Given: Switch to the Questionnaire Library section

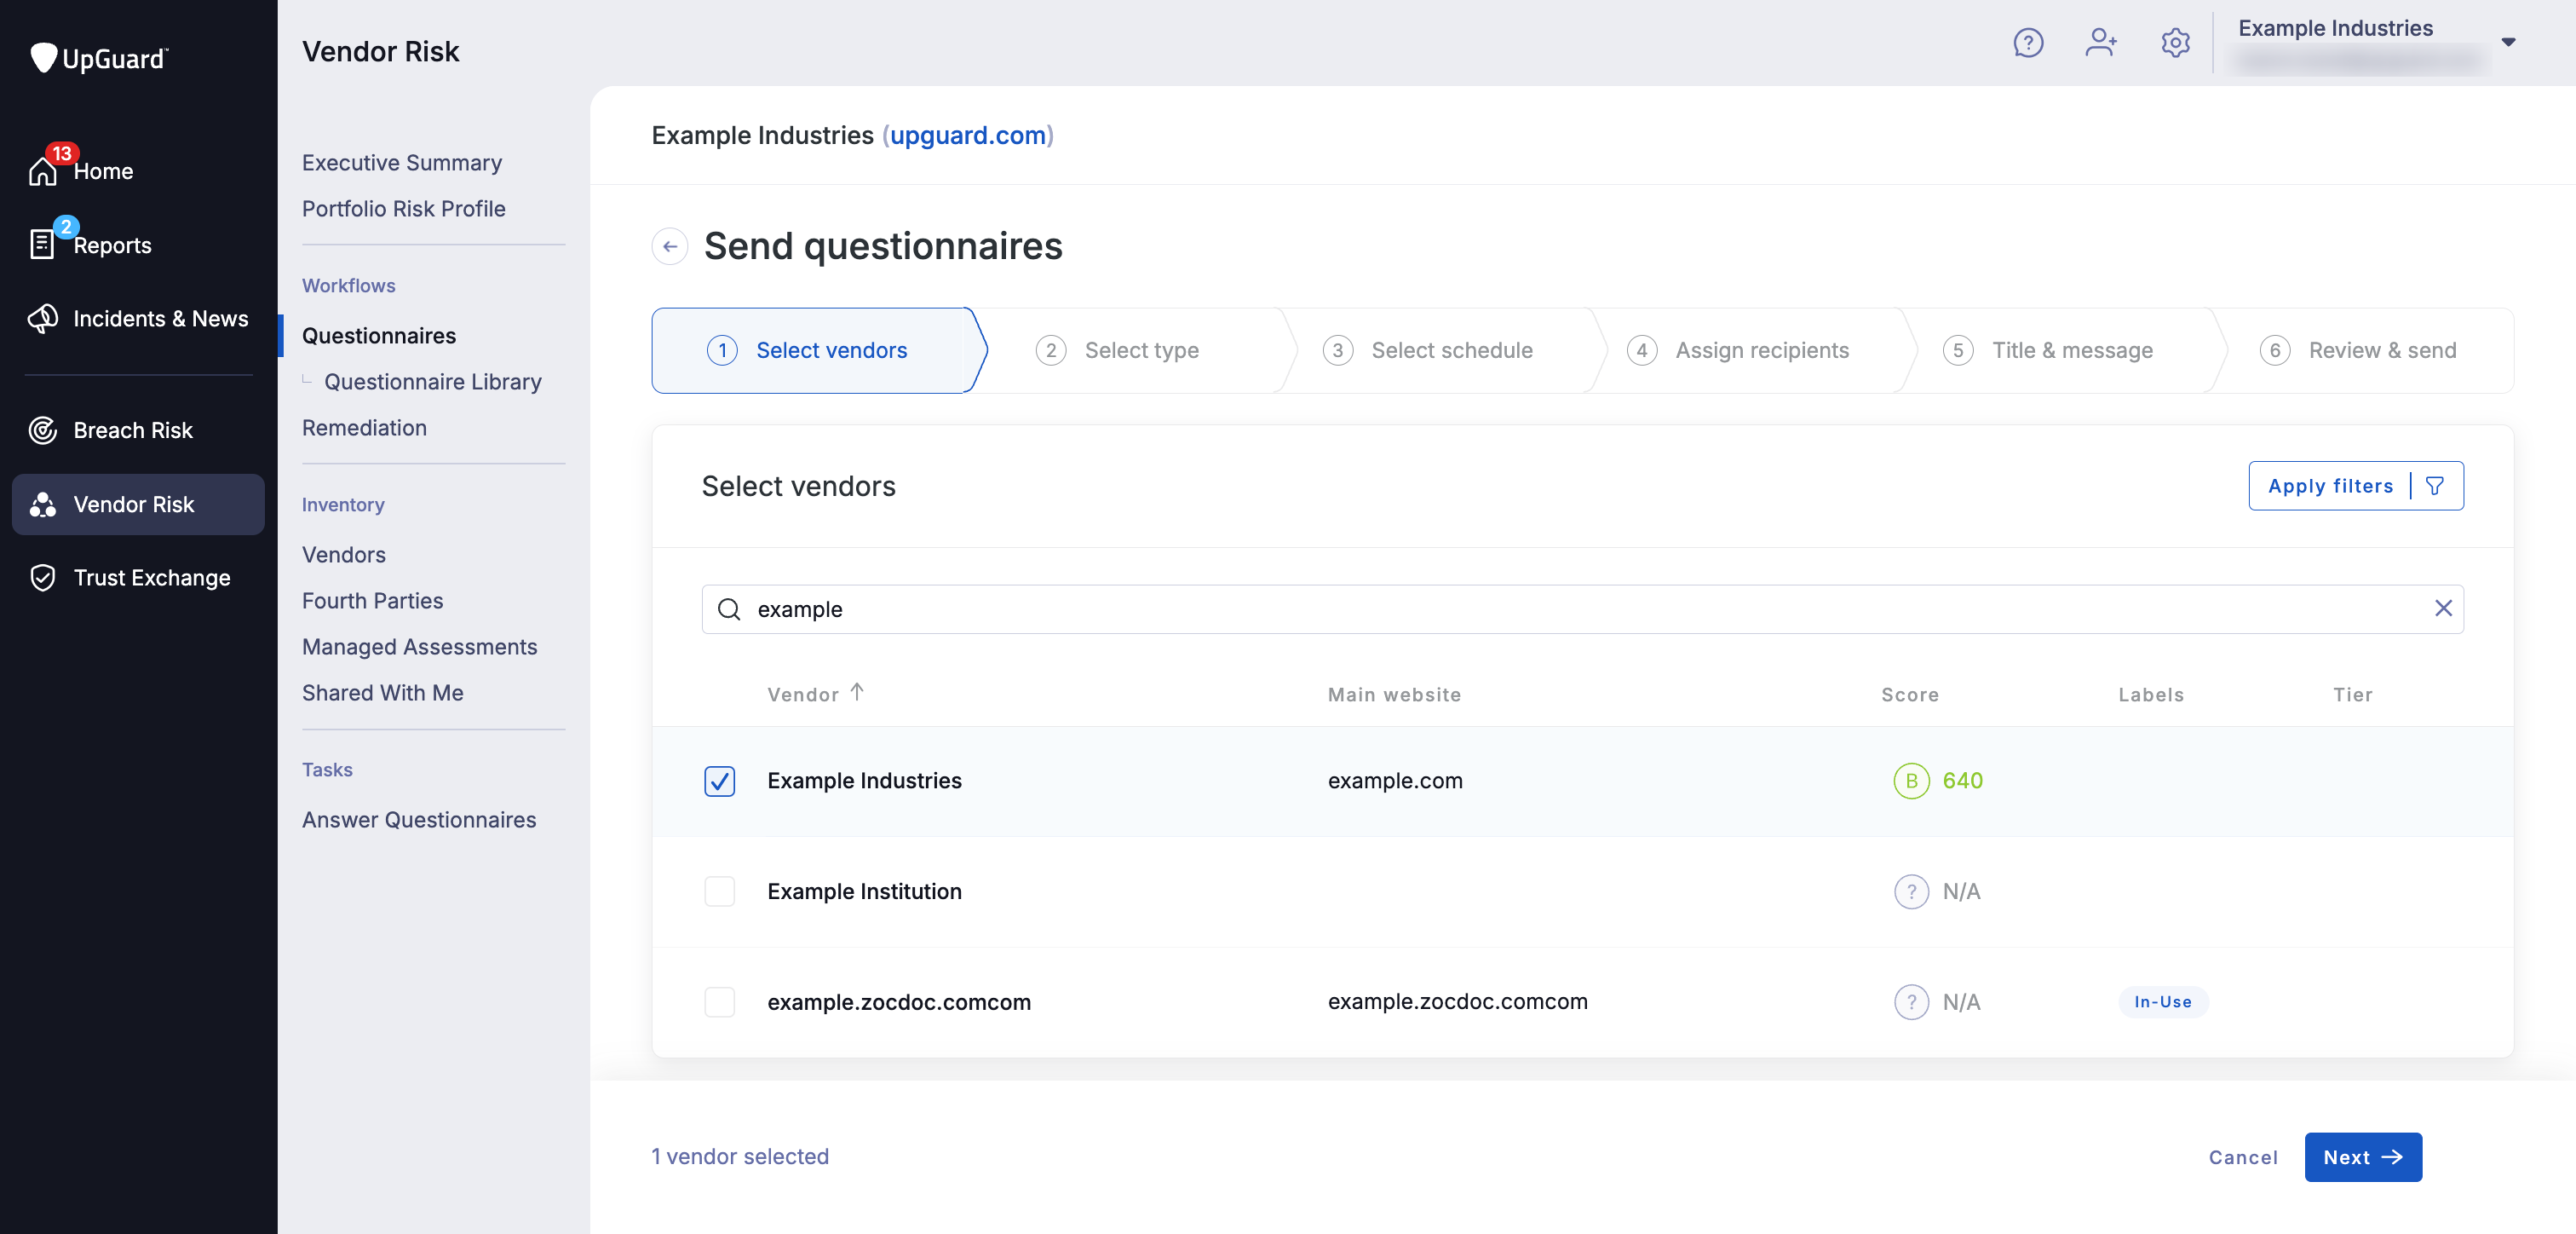Looking at the screenshot, I should click(x=432, y=381).
